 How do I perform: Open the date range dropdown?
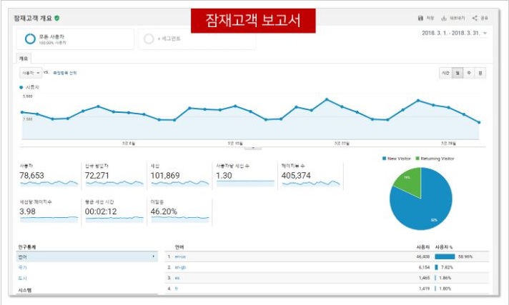pyautogui.click(x=485, y=33)
